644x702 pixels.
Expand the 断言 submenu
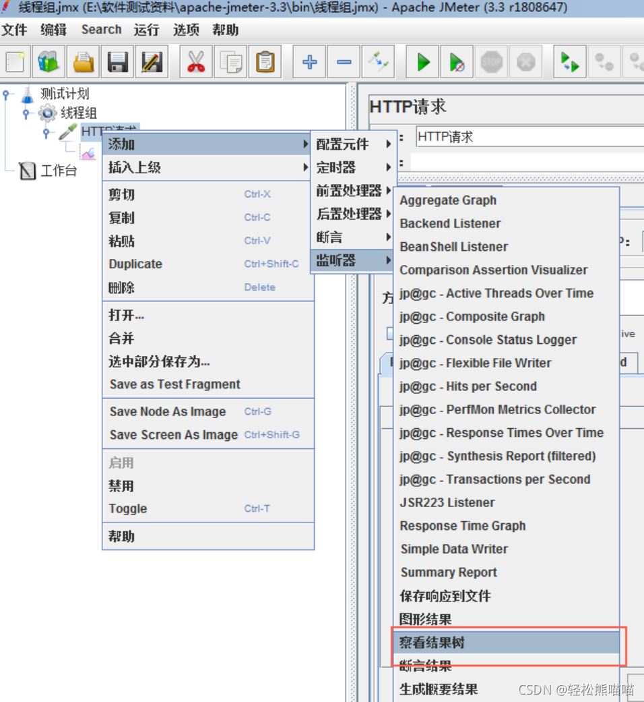click(353, 237)
